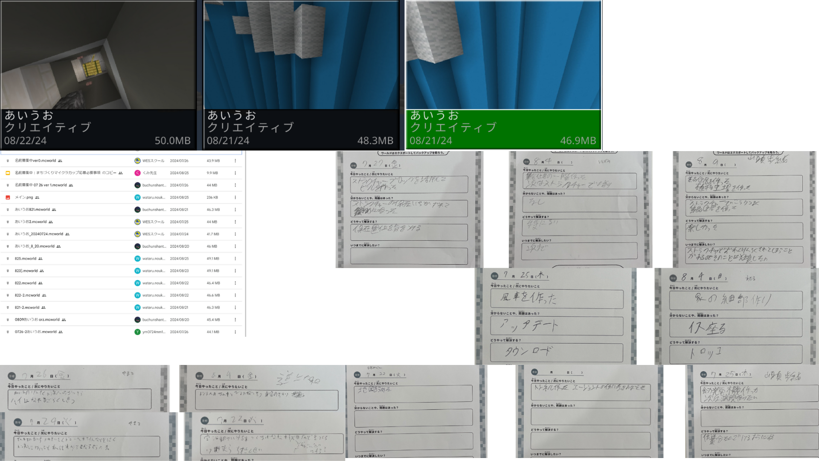Open the three-dot menu for 822.mcworld

[235, 283]
